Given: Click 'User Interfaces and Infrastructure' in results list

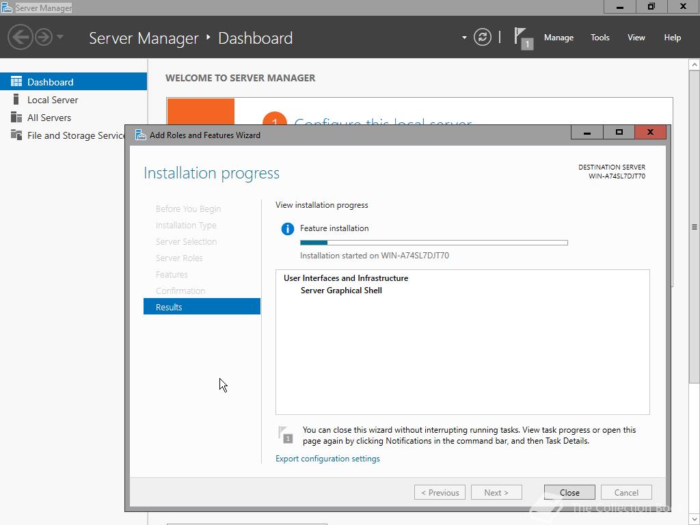Looking at the screenshot, I should pos(346,278).
